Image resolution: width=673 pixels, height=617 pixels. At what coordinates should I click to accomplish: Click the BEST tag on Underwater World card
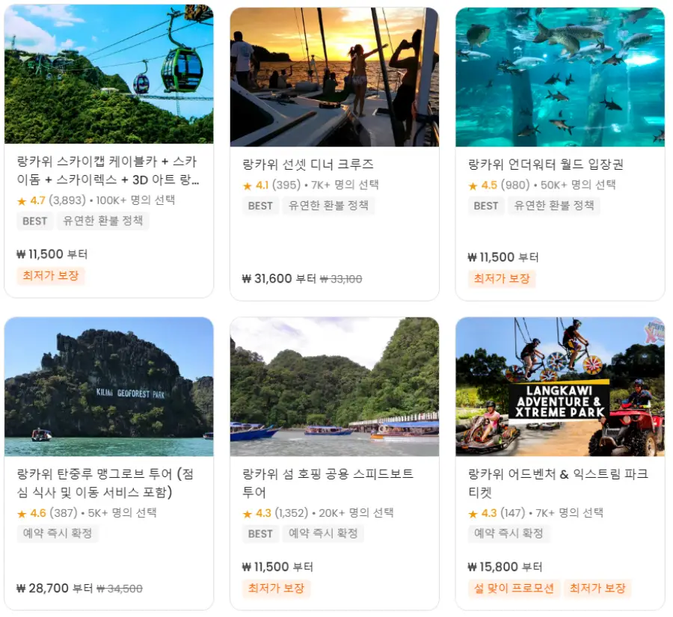coord(486,206)
